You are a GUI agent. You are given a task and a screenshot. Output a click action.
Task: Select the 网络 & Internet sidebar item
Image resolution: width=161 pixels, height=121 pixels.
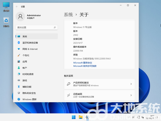(37, 49)
